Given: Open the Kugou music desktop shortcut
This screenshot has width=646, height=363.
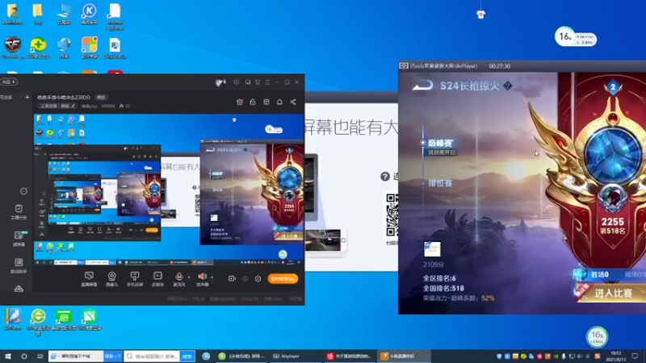Looking at the screenshot, I should coord(89,14).
